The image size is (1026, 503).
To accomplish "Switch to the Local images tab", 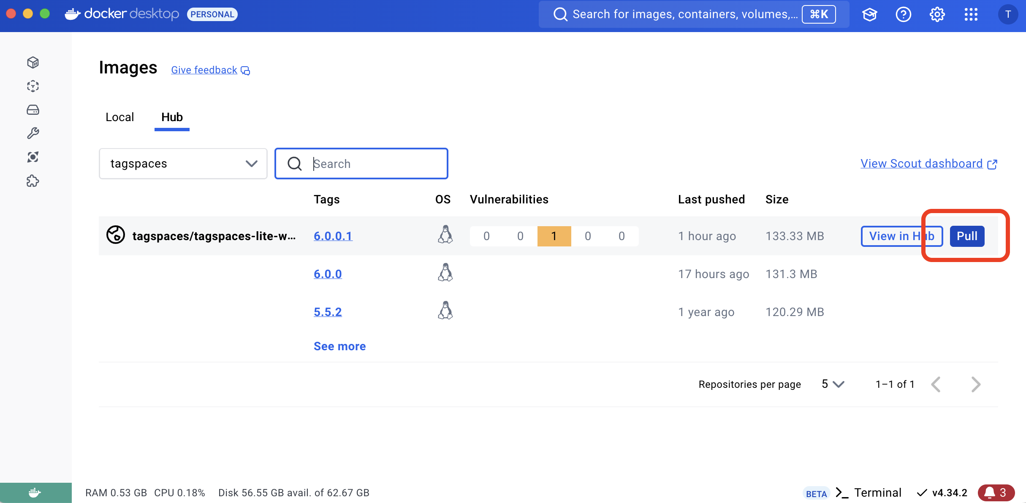I will [120, 116].
